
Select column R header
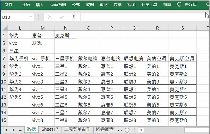(x=157, y=28)
